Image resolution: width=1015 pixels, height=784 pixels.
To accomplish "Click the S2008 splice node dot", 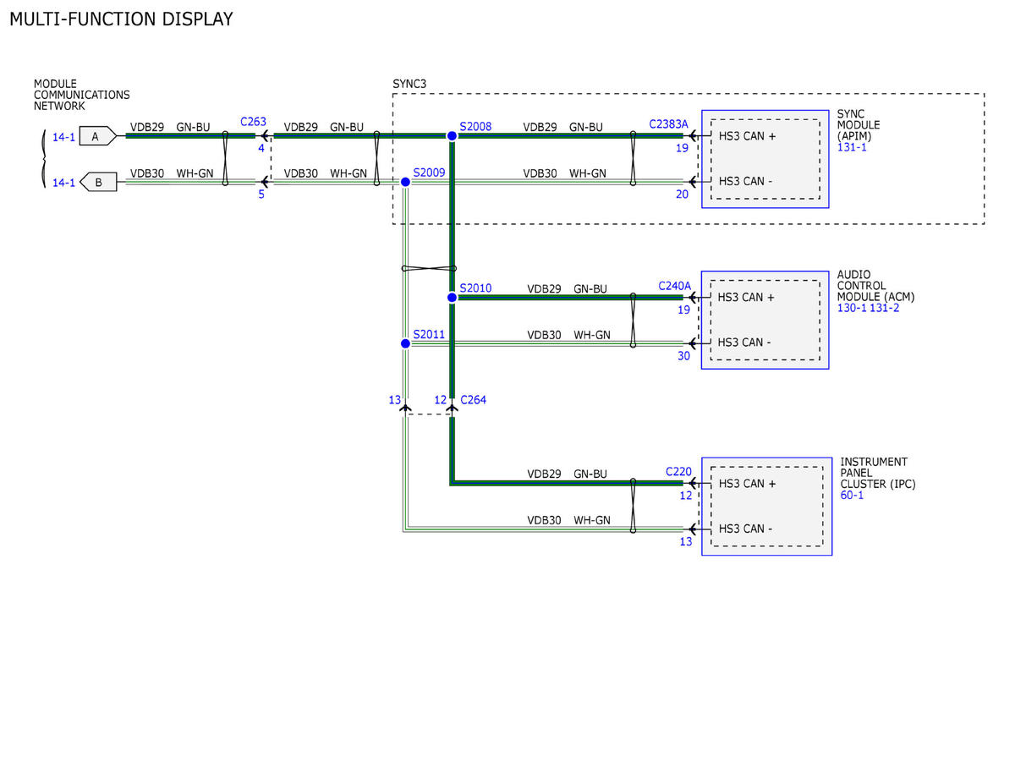I will (x=453, y=135).
